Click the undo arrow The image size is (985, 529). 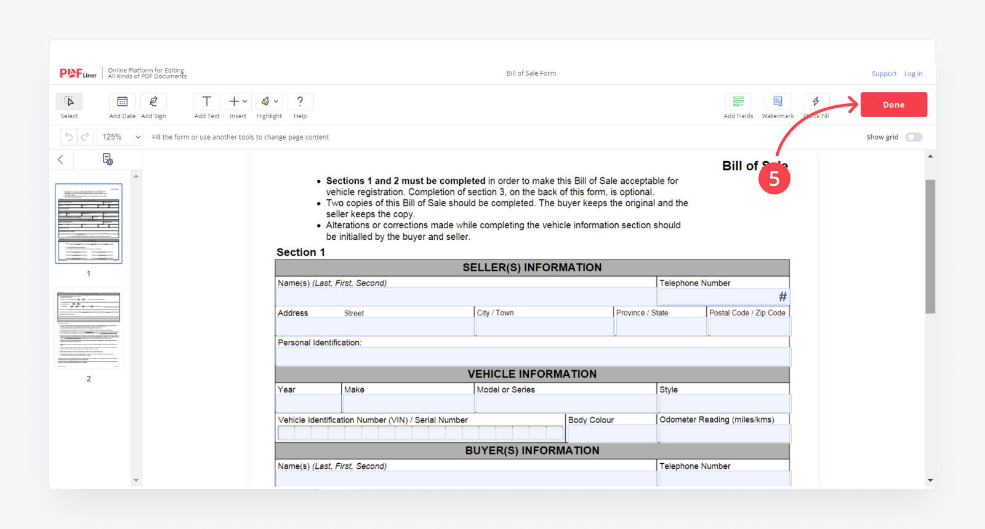(x=69, y=137)
